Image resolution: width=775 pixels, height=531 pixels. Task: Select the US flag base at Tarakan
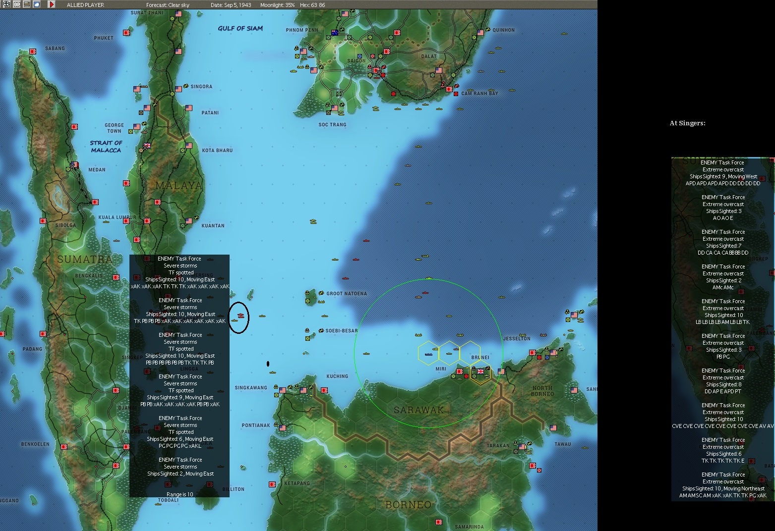pos(522,447)
